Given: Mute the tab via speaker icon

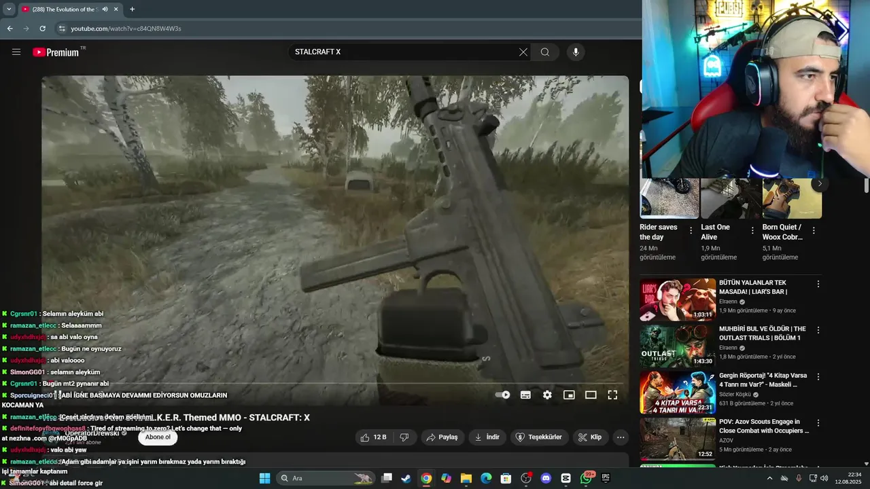Looking at the screenshot, I should (105, 10).
